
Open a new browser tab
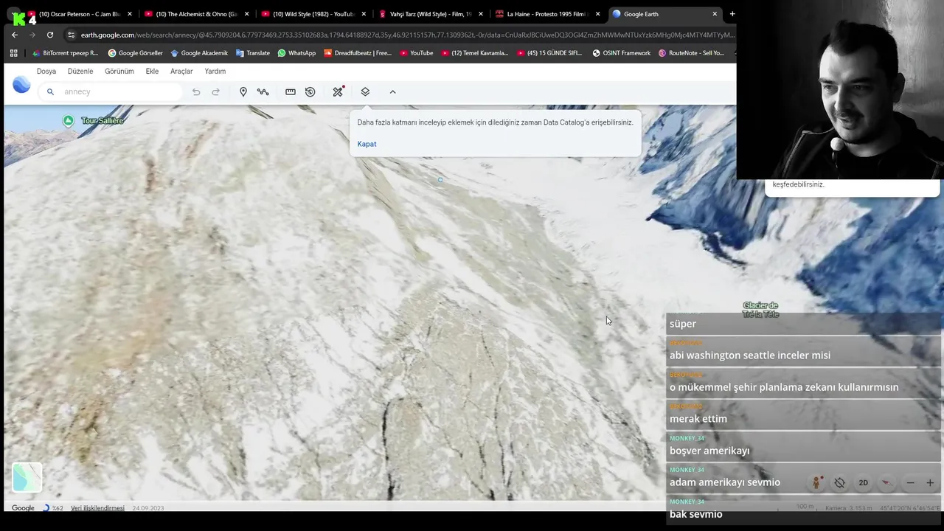732,14
